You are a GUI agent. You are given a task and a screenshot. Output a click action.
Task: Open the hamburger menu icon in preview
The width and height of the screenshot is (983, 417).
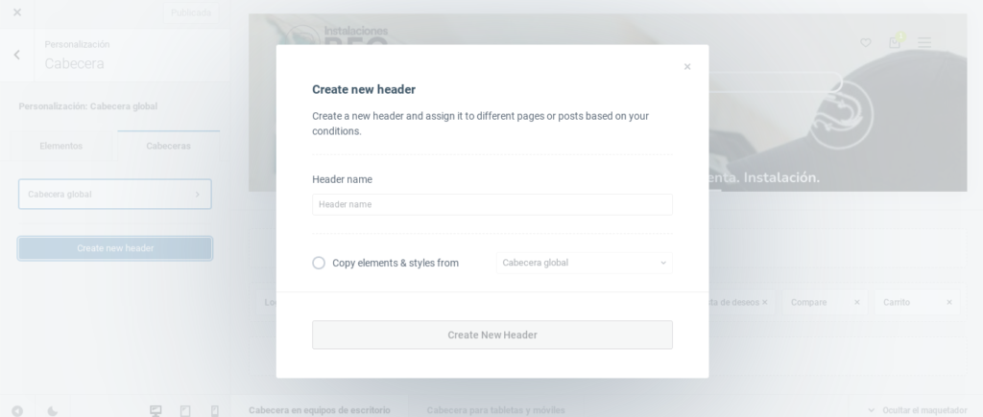924,42
